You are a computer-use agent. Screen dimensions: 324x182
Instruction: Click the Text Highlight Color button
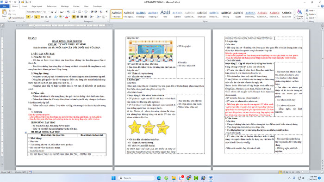pyautogui.click(x=61, y=17)
